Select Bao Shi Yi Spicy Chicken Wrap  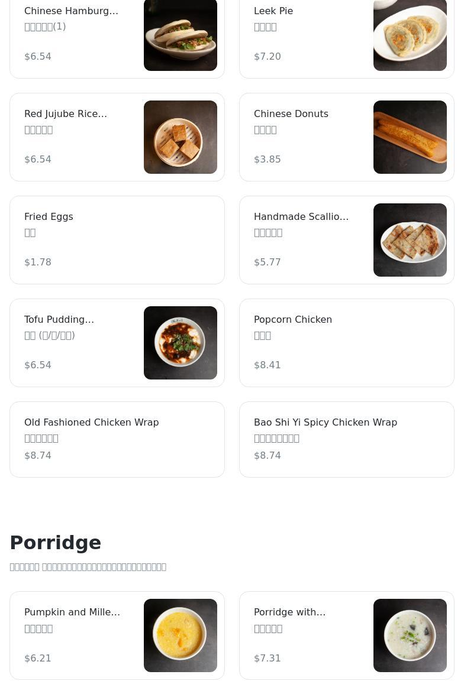(347, 440)
